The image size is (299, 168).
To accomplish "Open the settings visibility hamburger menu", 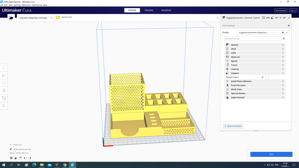I will coord(284,38).
